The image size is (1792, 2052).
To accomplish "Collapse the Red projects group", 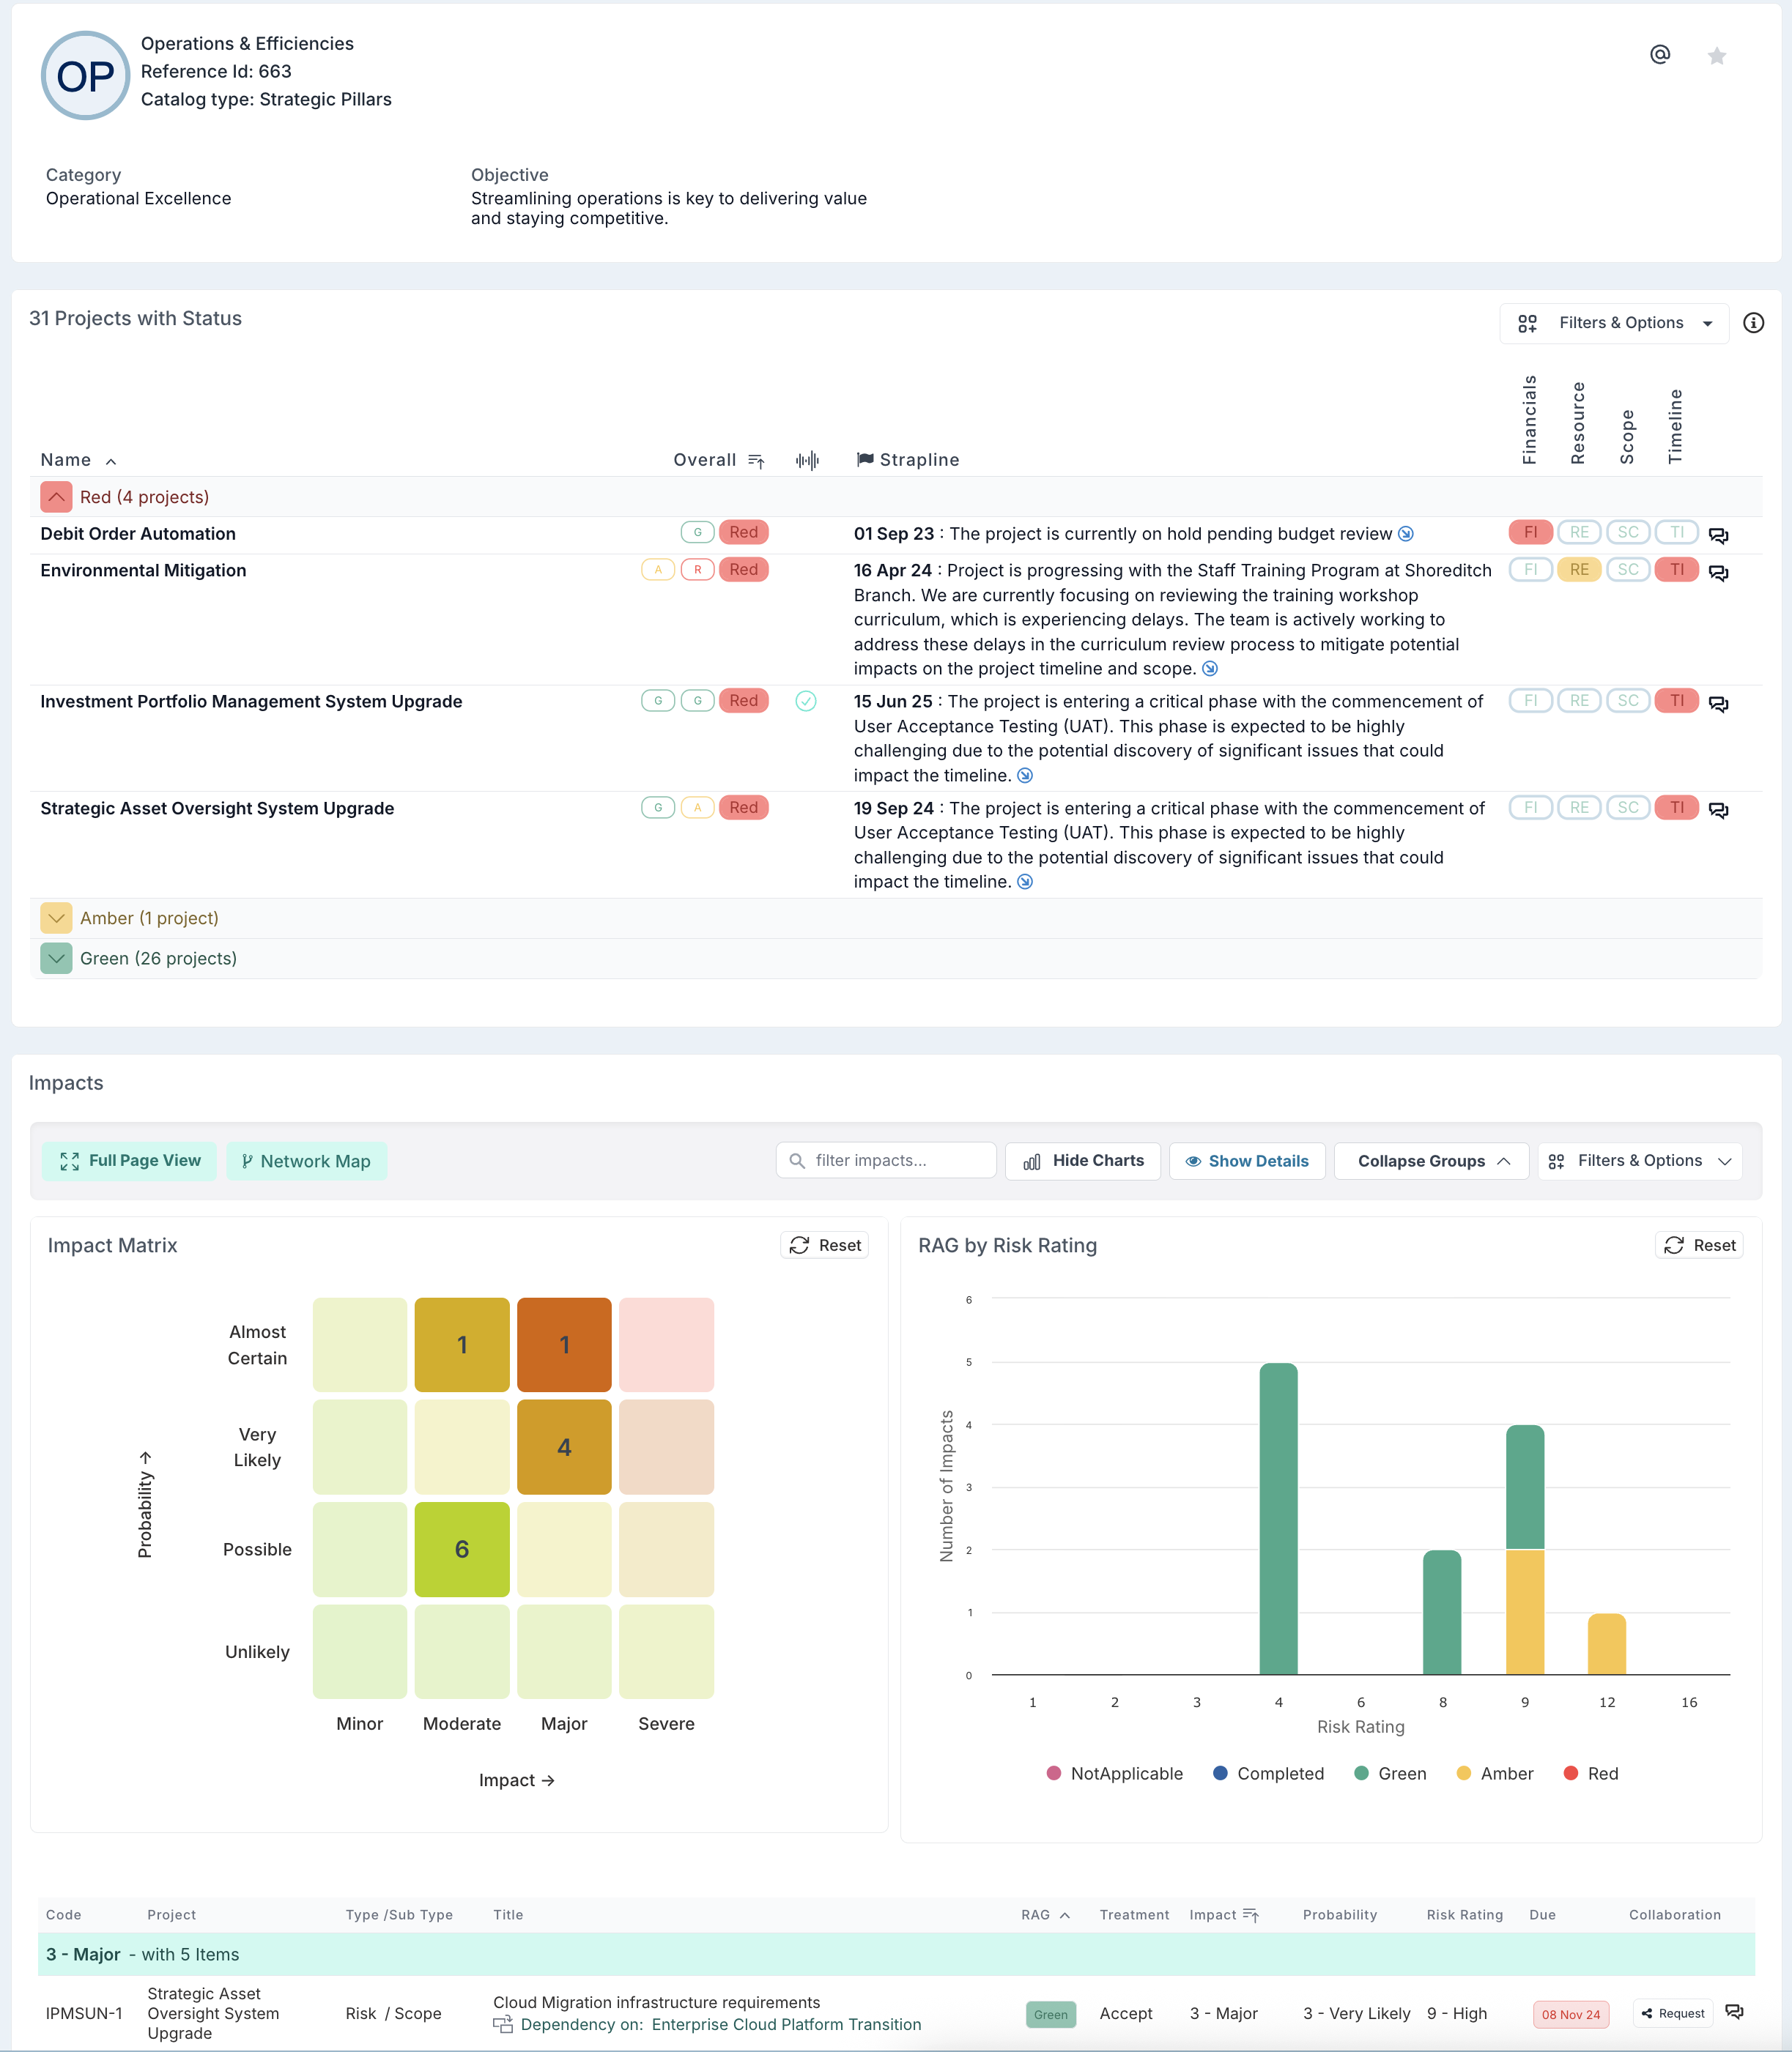I will [x=56, y=497].
